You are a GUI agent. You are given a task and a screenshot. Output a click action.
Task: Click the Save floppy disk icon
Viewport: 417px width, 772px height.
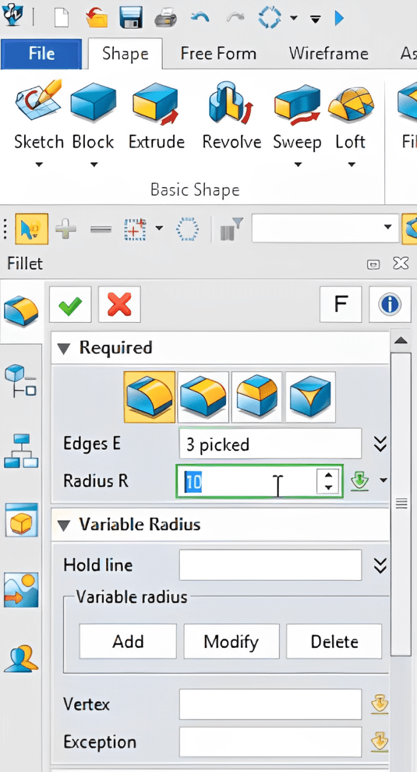point(130,17)
